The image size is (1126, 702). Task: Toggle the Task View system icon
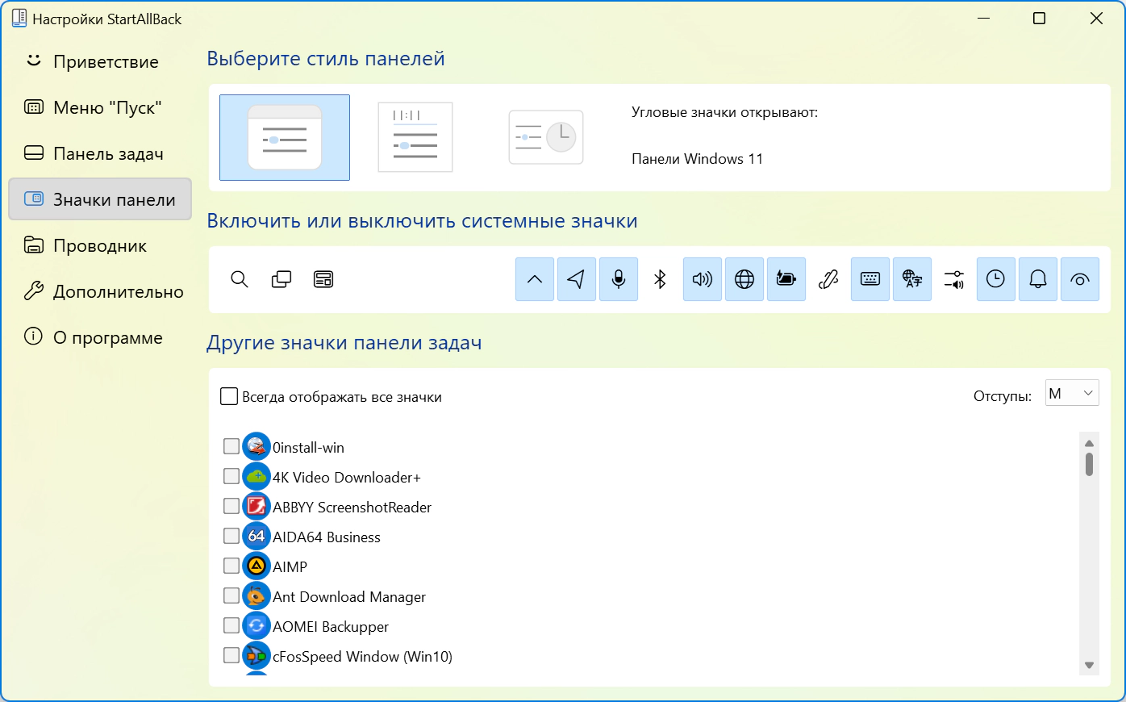(281, 279)
